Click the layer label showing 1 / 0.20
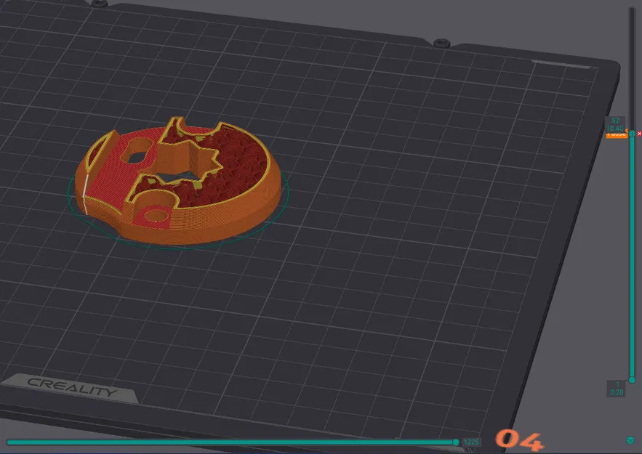The height and width of the screenshot is (454, 642). (616, 389)
